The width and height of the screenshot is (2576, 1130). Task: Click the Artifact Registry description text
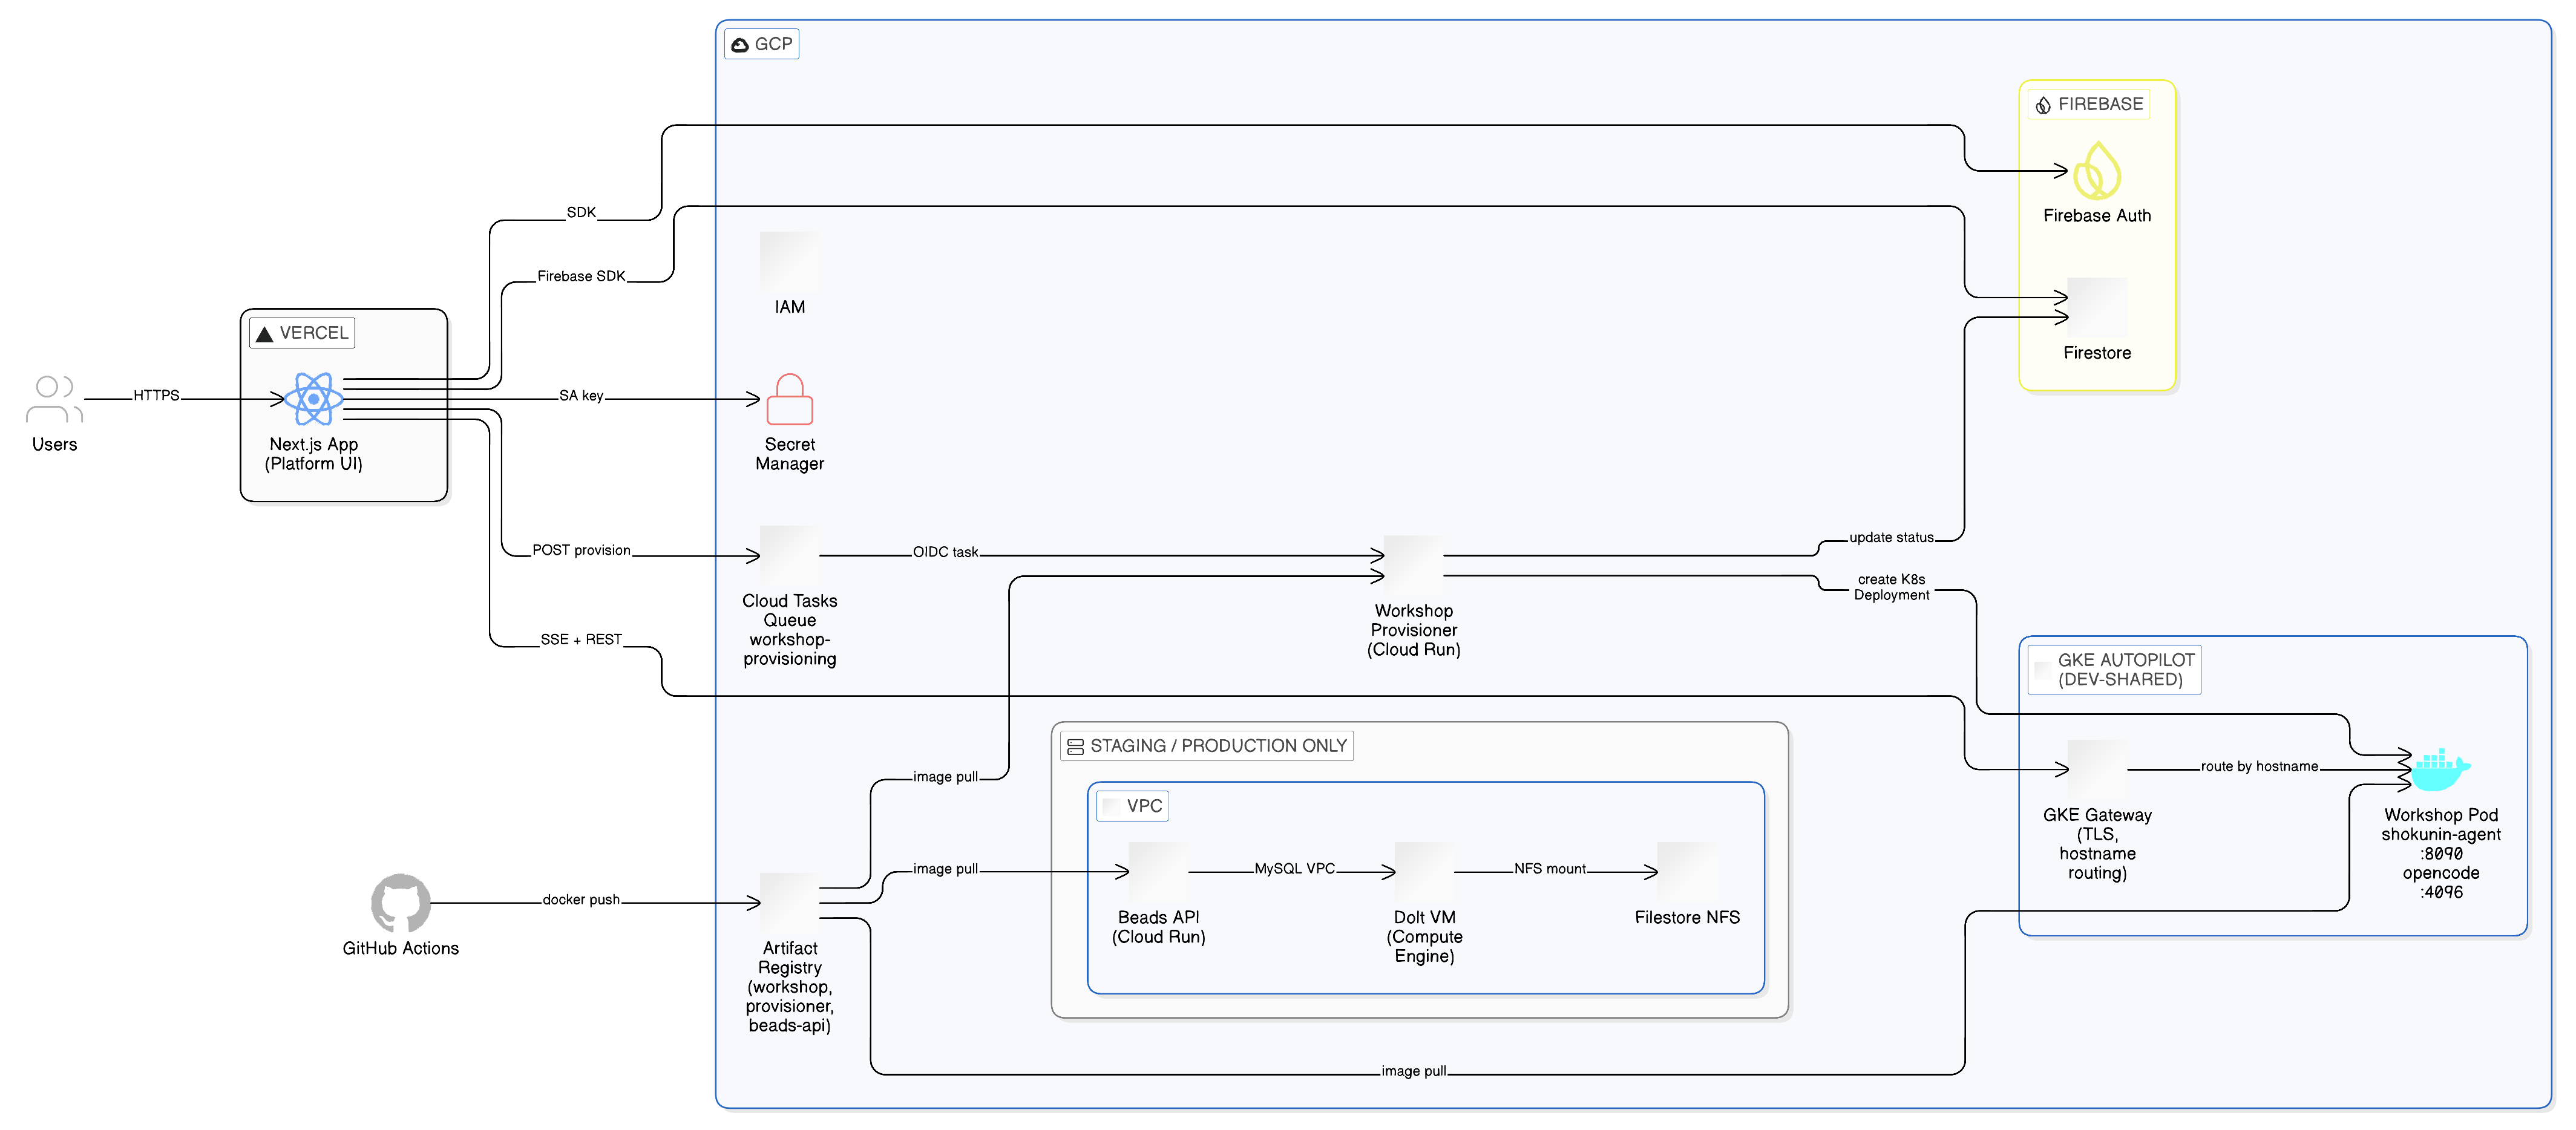(x=789, y=986)
